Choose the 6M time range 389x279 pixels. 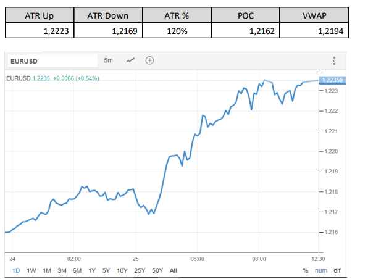(77, 270)
